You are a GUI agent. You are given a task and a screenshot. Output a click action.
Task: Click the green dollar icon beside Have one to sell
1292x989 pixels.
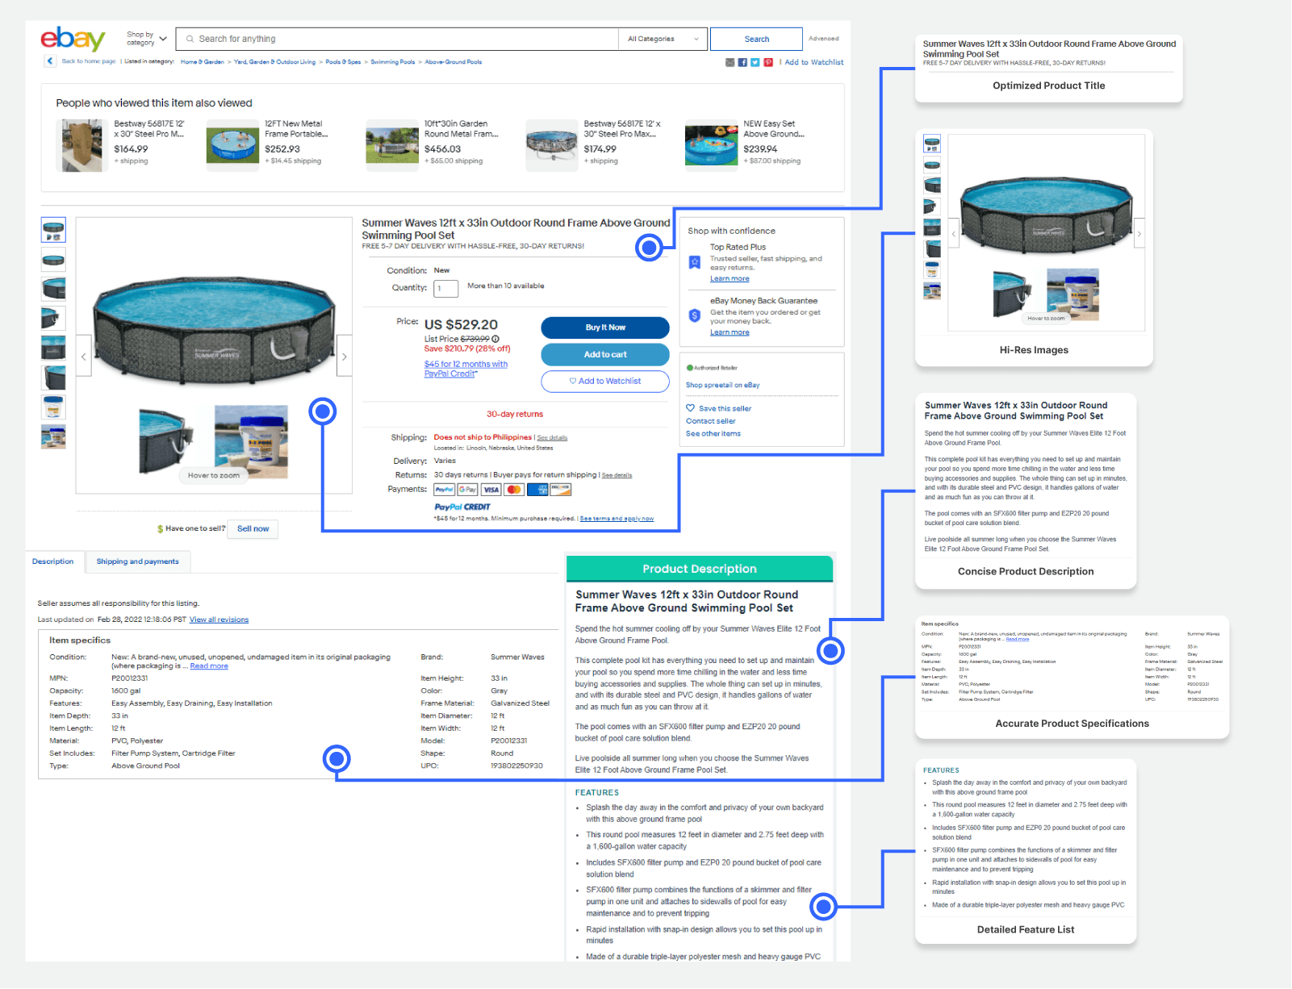click(161, 529)
